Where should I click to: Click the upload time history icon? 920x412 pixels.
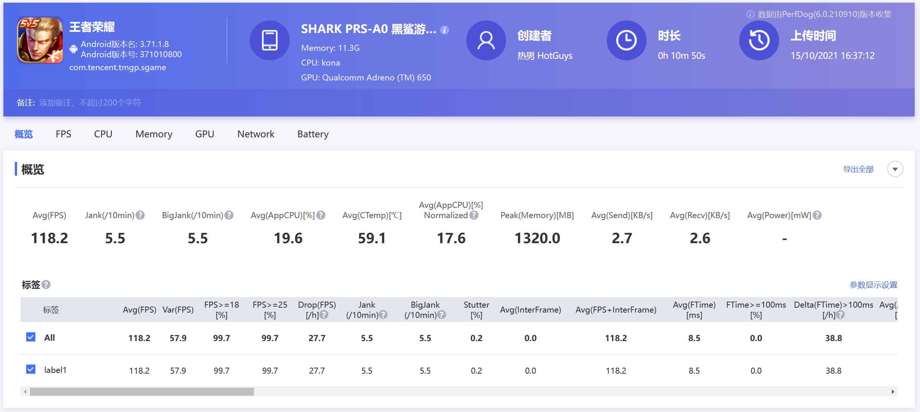click(759, 40)
